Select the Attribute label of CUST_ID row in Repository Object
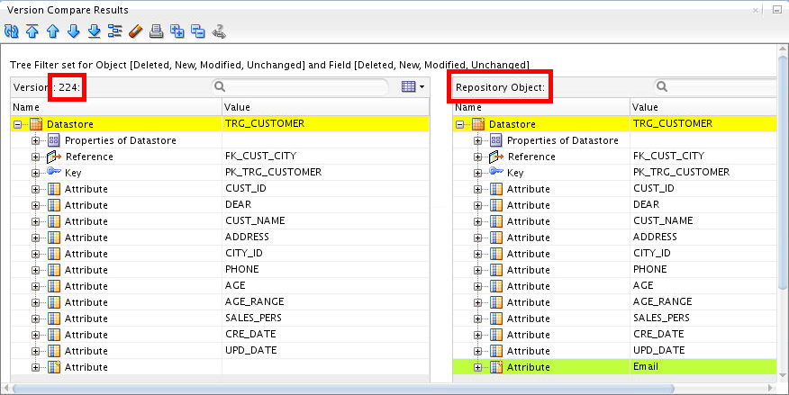 click(x=529, y=189)
